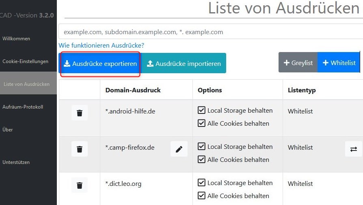Open the Unterstützen sidebar page
The image size is (363, 205).
pos(16,162)
